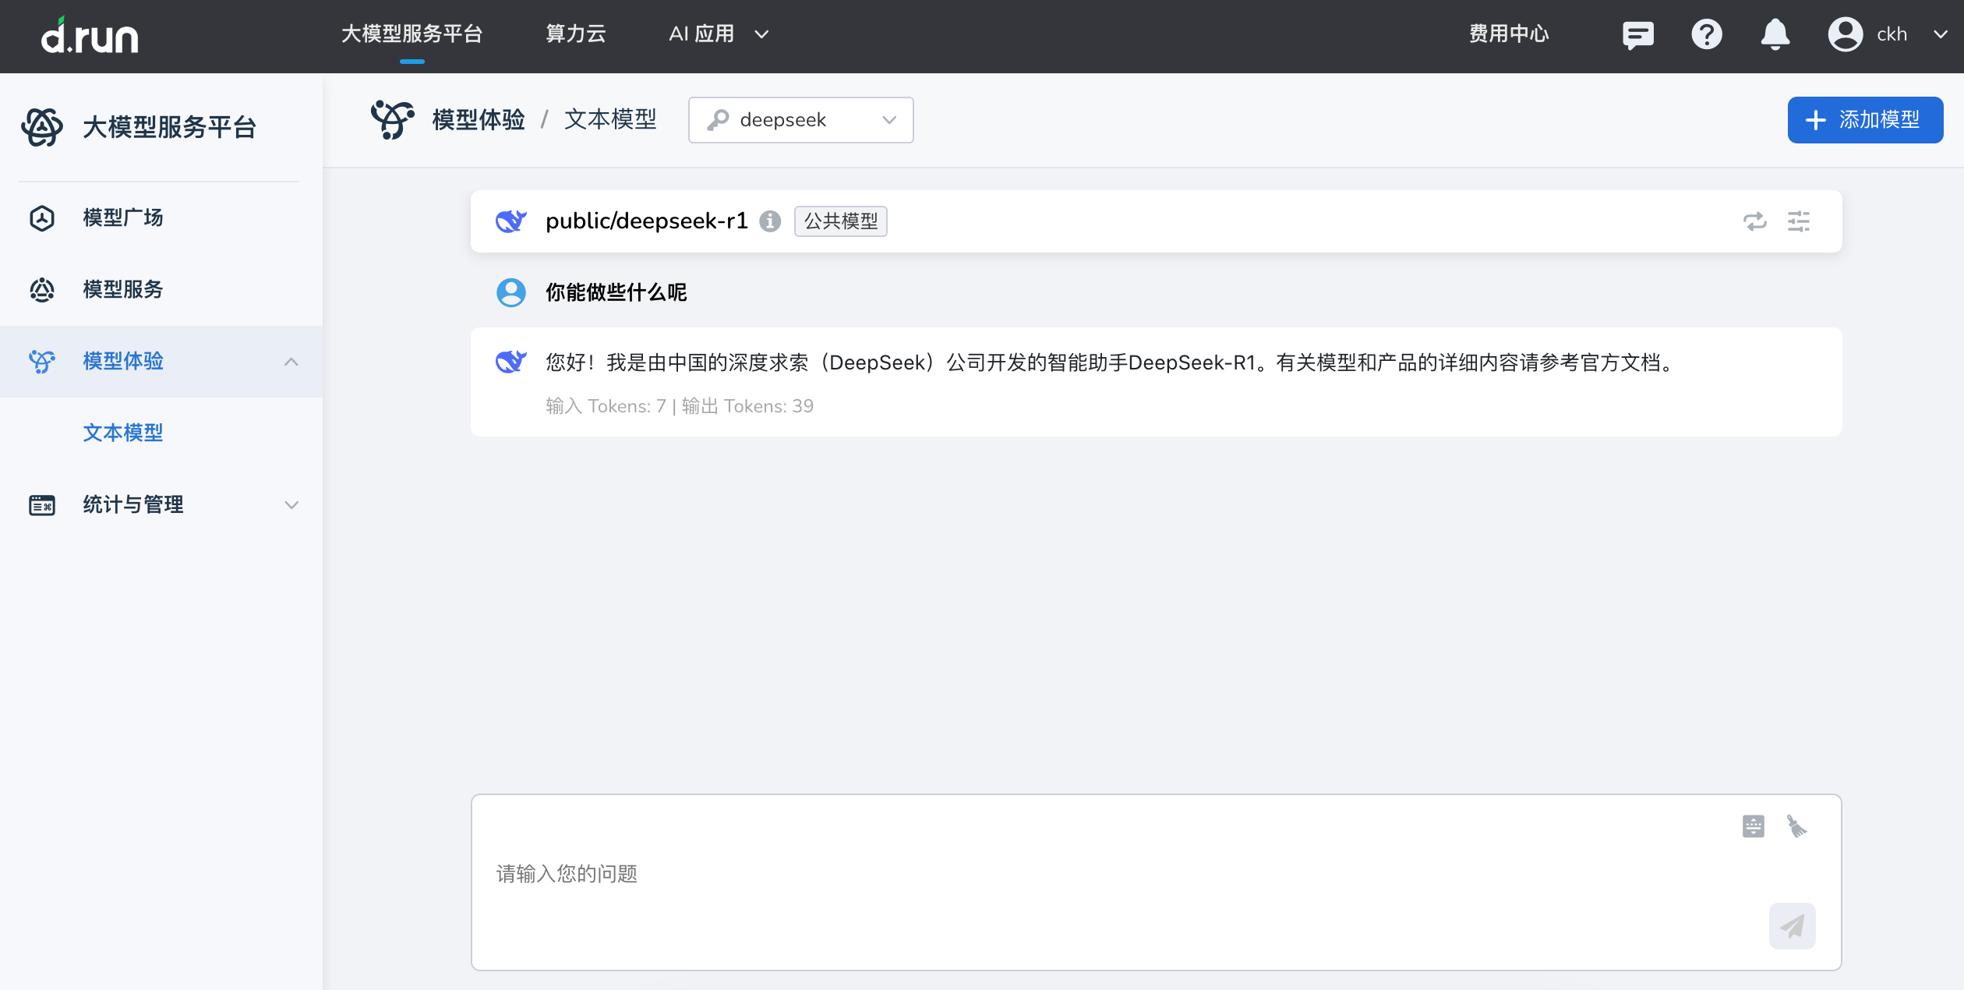
Task: Click the help question-mark icon
Action: point(1707,34)
